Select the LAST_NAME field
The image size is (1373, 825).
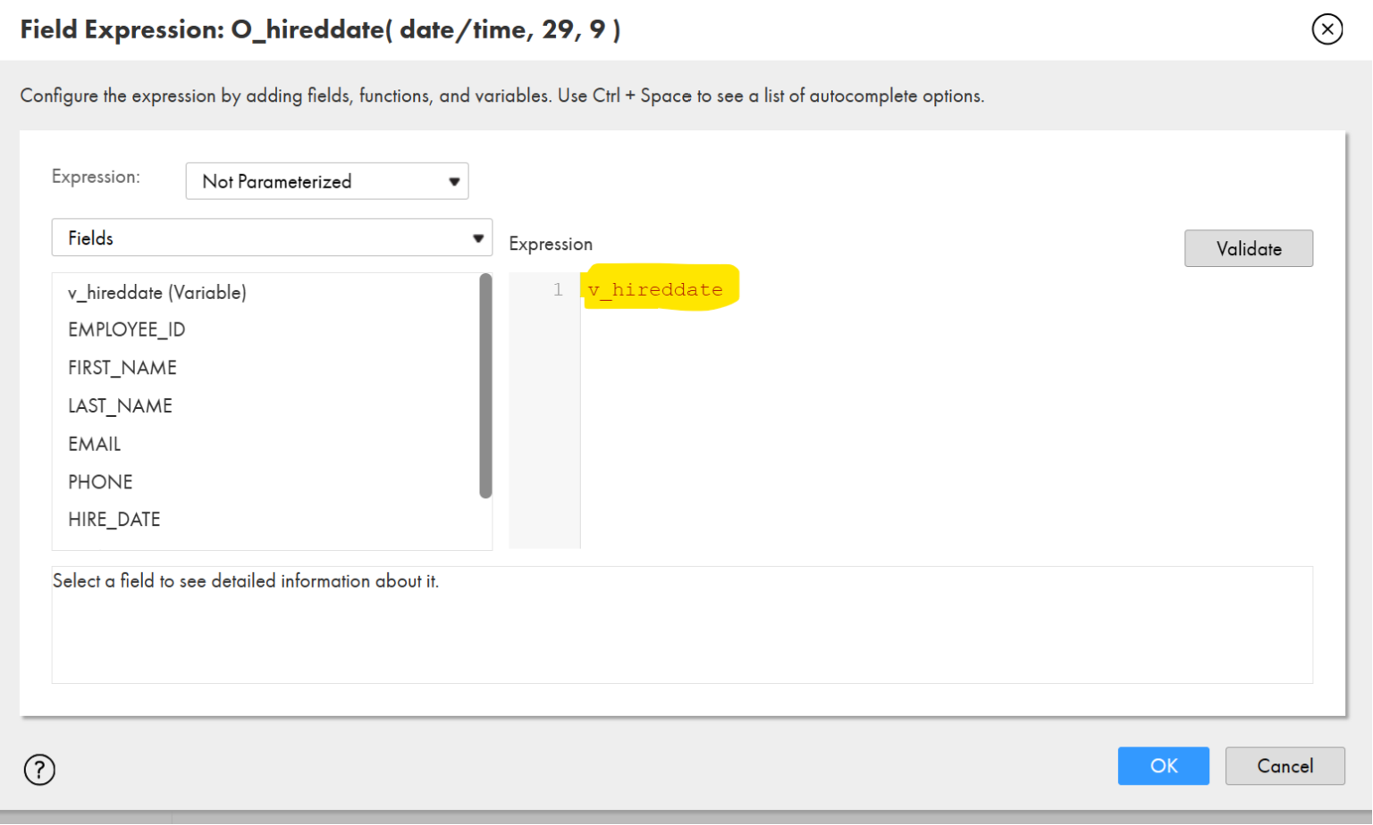120,405
